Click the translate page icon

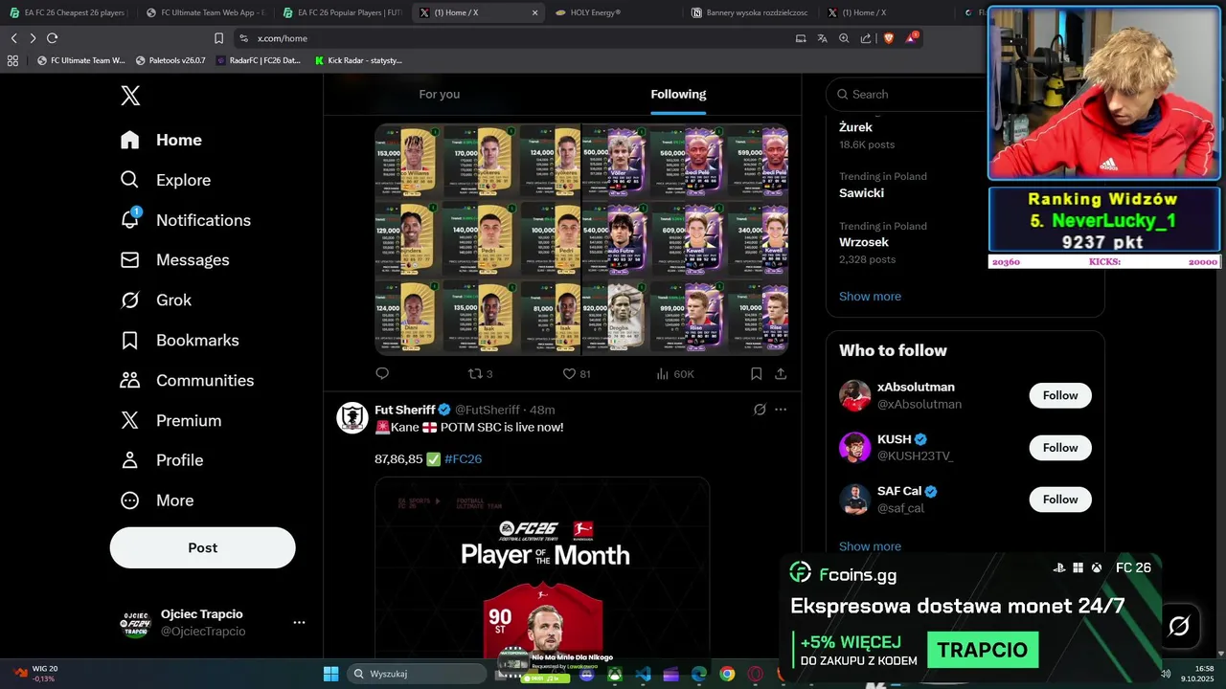click(x=822, y=38)
